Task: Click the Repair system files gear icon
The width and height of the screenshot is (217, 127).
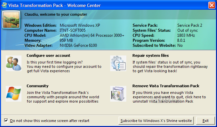Action: (x=118, y=63)
